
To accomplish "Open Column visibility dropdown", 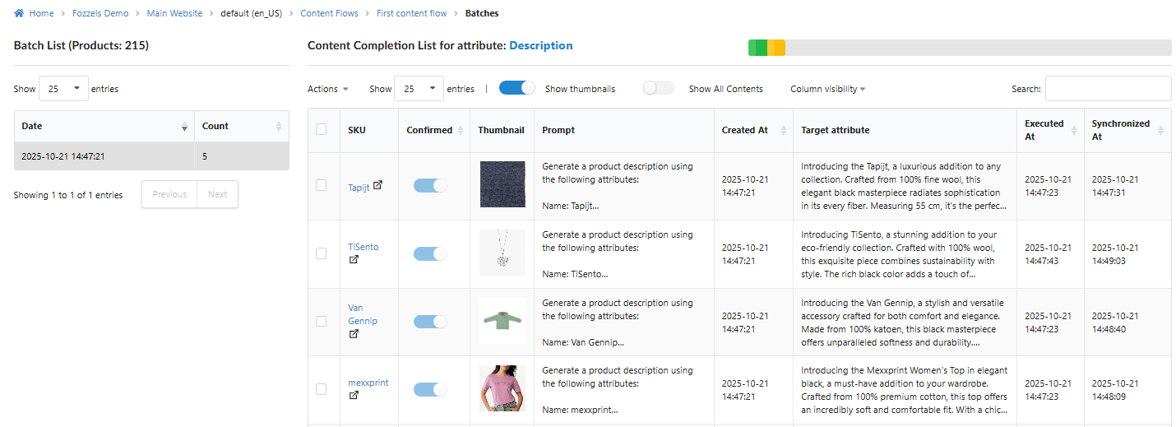I will pos(827,89).
